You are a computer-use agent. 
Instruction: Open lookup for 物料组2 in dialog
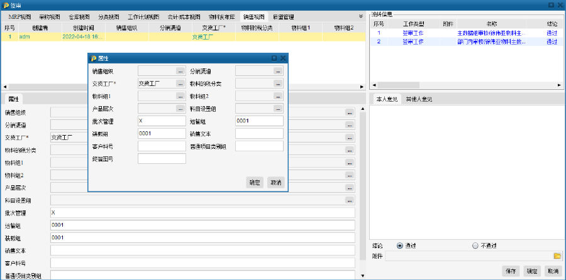(x=278, y=96)
